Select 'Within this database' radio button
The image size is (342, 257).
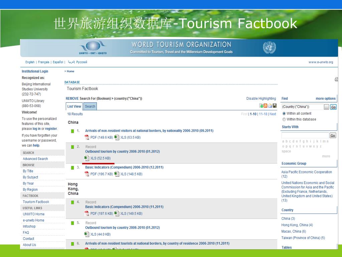[x=284, y=119]
